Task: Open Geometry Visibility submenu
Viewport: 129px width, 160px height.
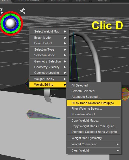Action: tap(48, 67)
